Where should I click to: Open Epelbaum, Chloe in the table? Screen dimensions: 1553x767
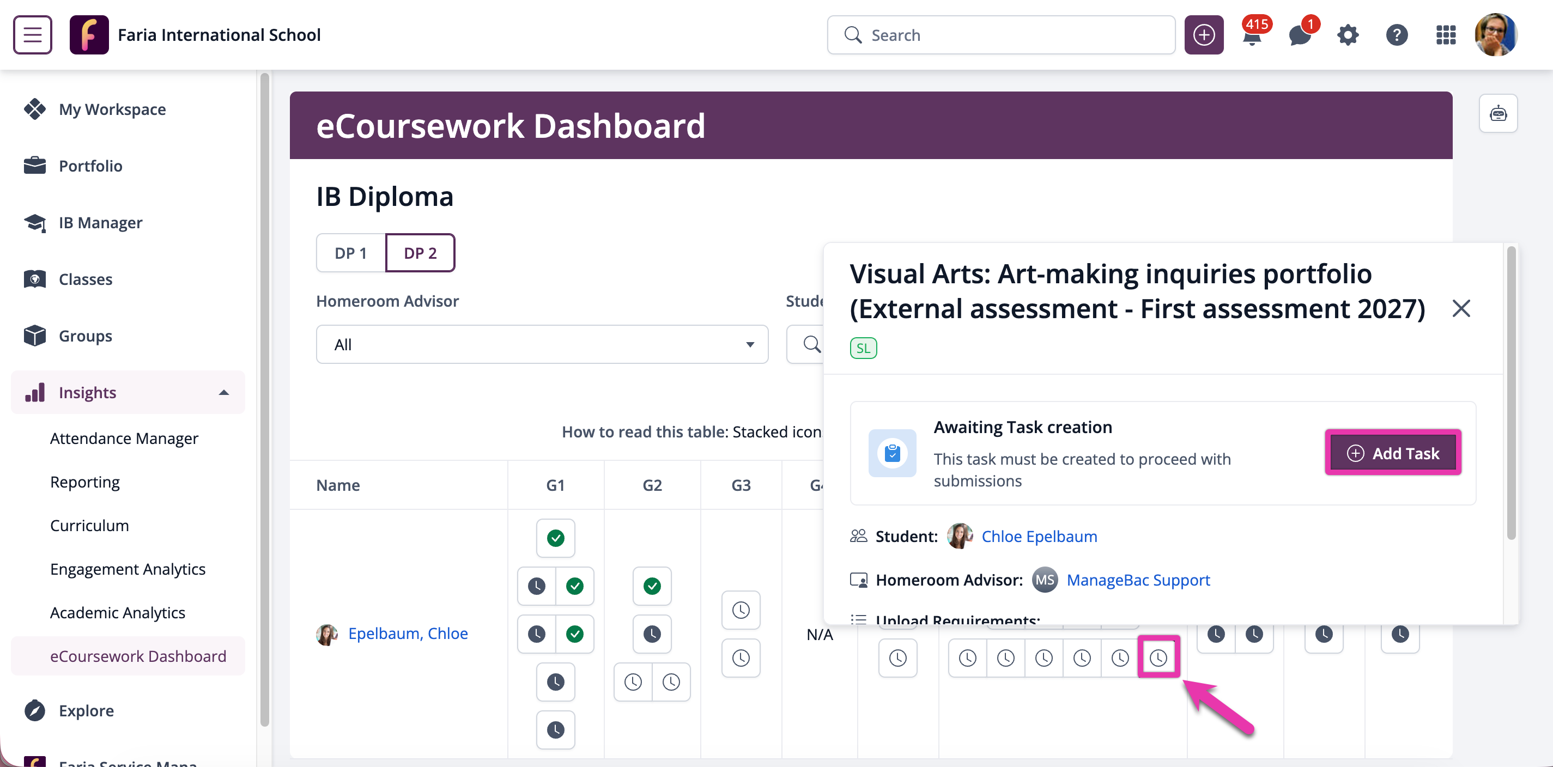[408, 634]
